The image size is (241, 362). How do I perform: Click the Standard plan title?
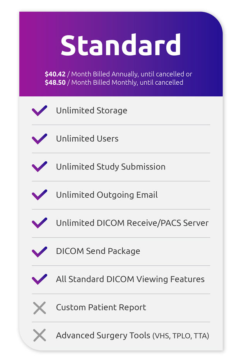click(x=121, y=46)
